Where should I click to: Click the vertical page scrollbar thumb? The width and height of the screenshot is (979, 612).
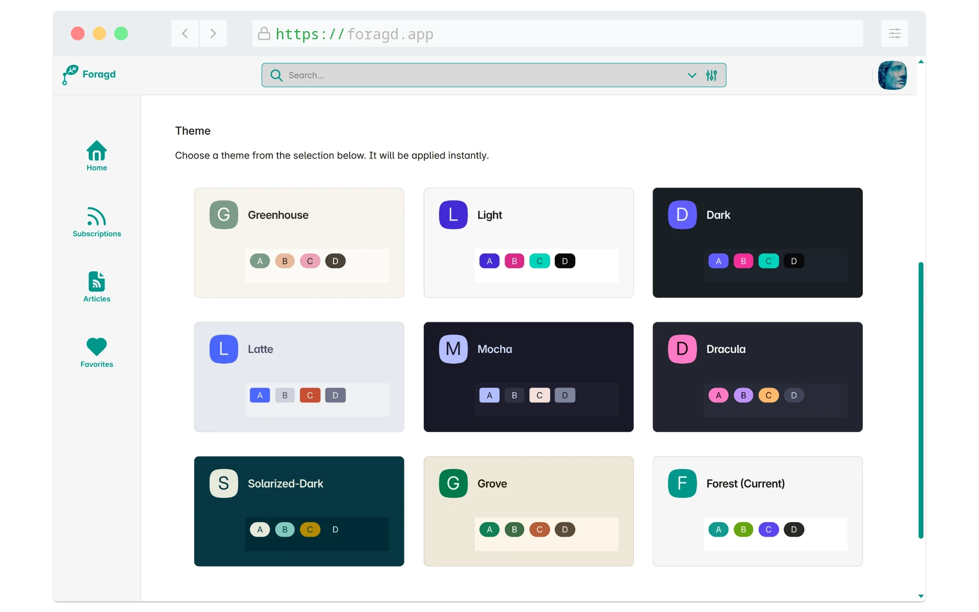(x=921, y=400)
